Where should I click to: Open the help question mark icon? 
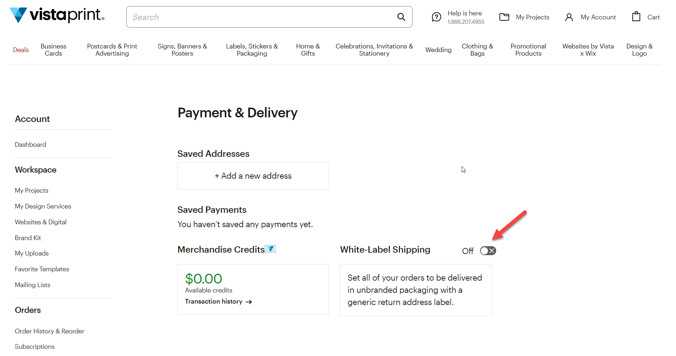coord(436,17)
